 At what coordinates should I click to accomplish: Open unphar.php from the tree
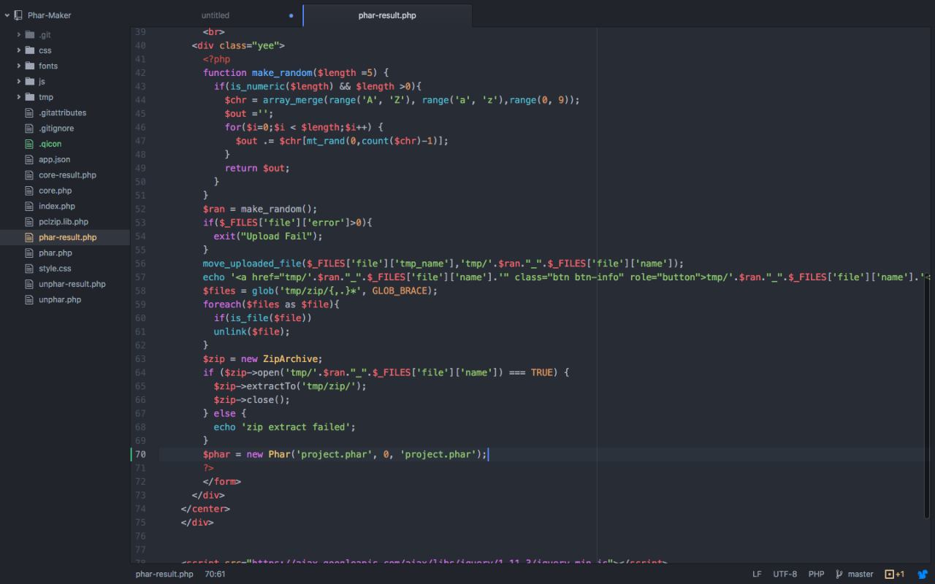(60, 299)
